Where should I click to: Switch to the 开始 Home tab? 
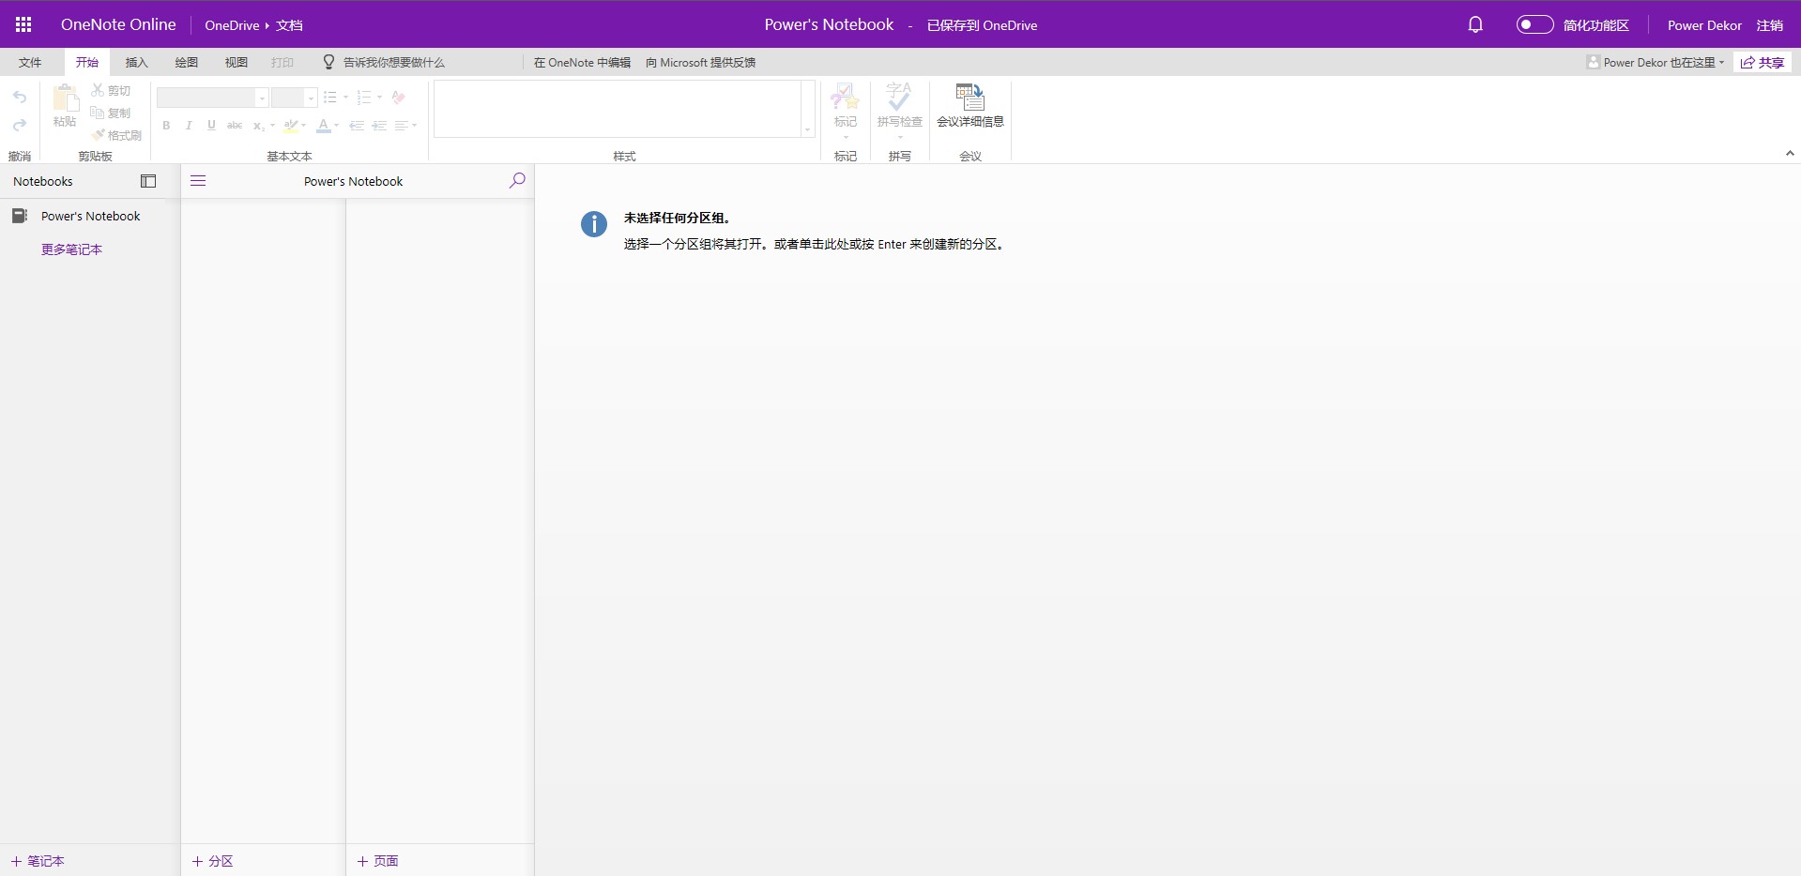[x=87, y=62]
